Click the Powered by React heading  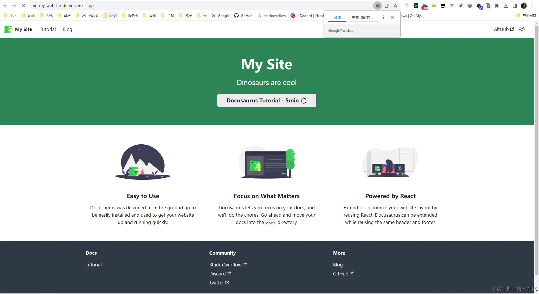(x=390, y=196)
